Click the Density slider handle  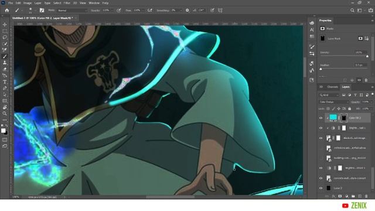[x=367, y=56]
